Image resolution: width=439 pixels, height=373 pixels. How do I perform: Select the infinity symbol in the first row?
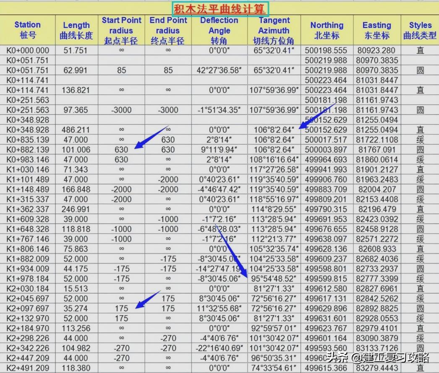click(x=121, y=50)
